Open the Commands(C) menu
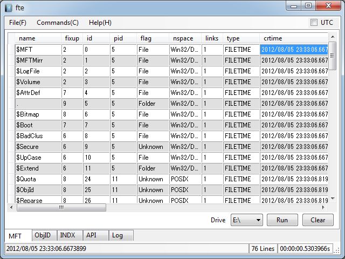345x259 pixels. pos(58,23)
